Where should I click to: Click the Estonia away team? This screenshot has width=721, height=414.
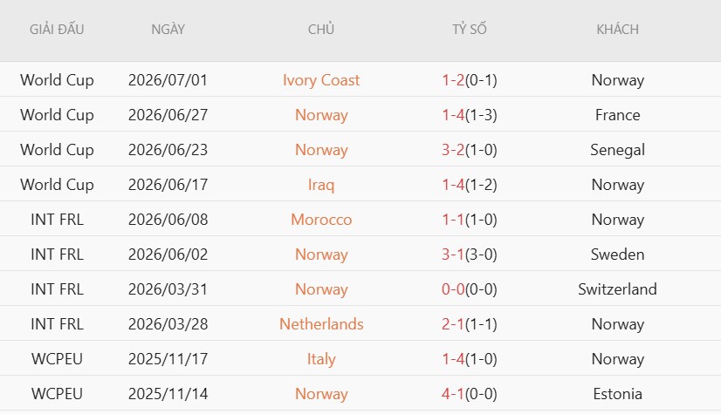click(617, 394)
